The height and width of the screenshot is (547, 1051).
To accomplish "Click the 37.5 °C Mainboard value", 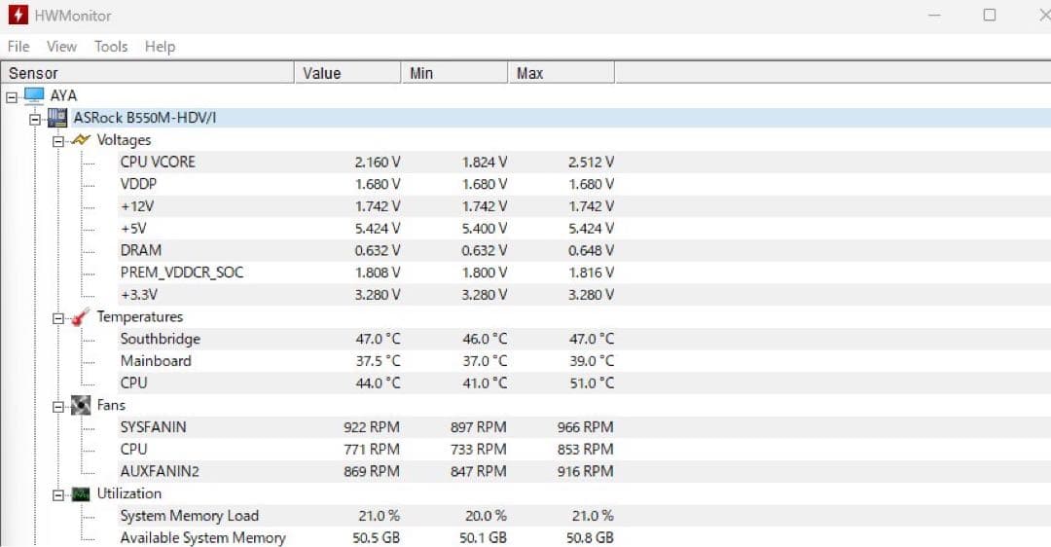I will click(378, 361).
